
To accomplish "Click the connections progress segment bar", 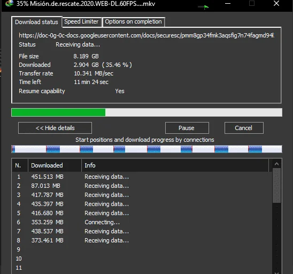I will point(146,149).
